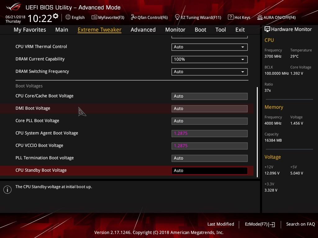Click the +12V reading 12.096 V
The height and width of the screenshot is (238, 318).
click(272, 173)
